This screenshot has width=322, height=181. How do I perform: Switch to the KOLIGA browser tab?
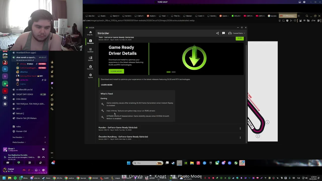click(x=236, y=16)
